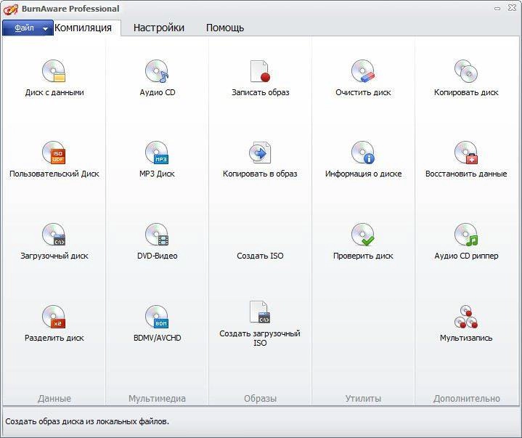This screenshot has width=522, height=438.
Task: Minimize the BurnAware Professional window
Action: tap(497, 9)
